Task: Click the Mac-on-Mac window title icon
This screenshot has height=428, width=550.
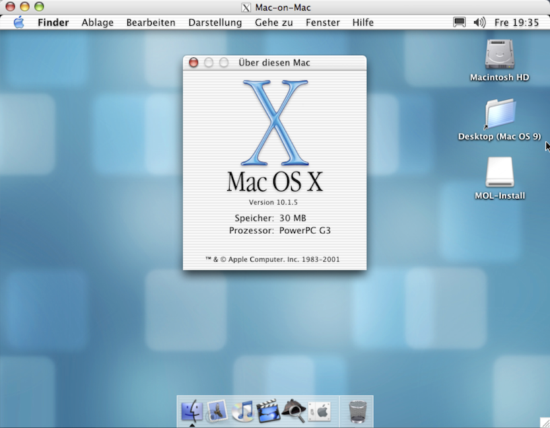Action: 246,7
